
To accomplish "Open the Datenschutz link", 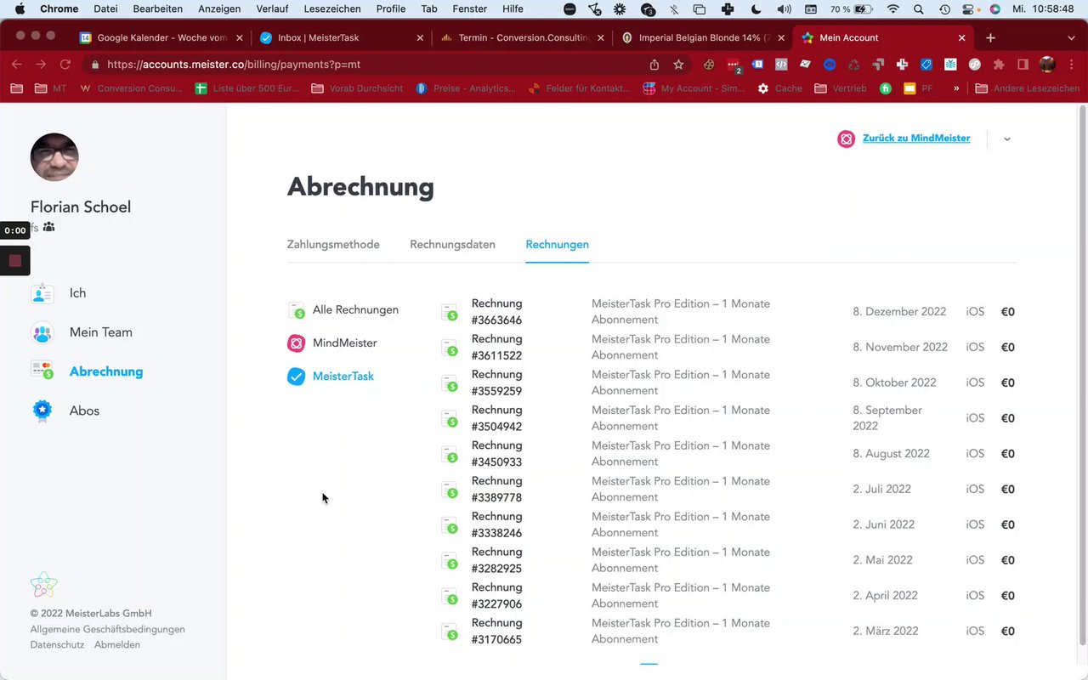I will pos(57,644).
